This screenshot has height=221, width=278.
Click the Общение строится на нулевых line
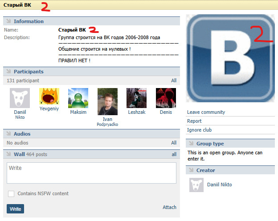coord(94,49)
